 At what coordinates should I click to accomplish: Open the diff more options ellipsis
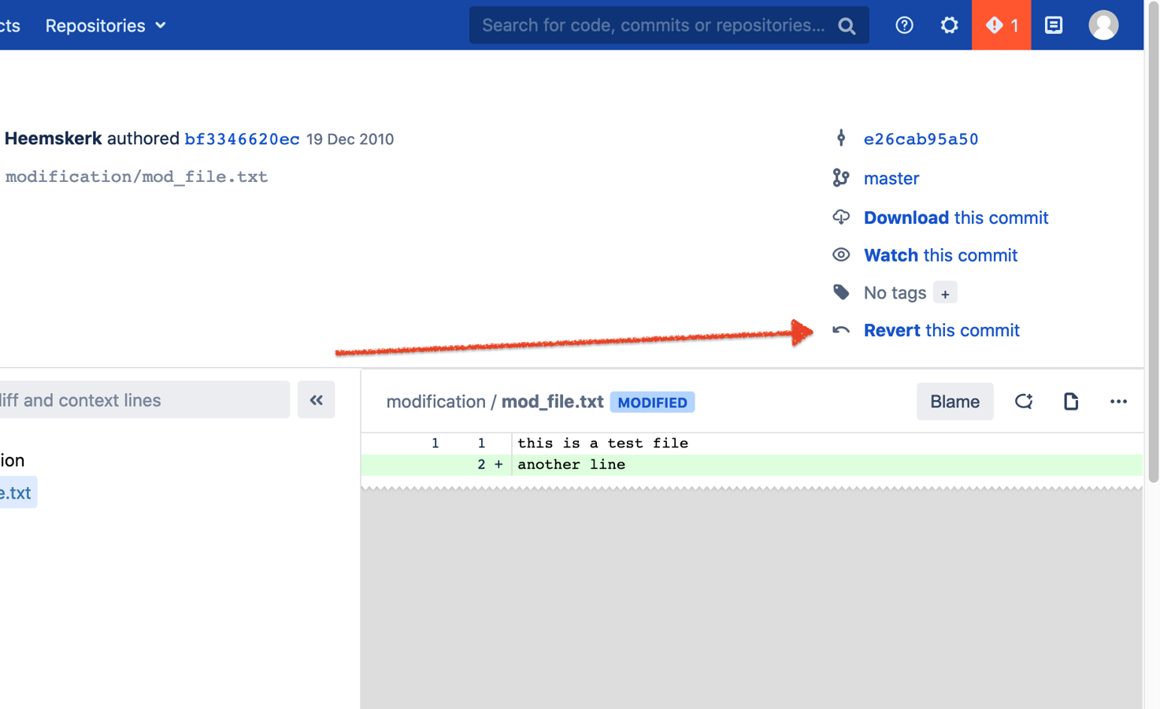tap(1117, 402)
